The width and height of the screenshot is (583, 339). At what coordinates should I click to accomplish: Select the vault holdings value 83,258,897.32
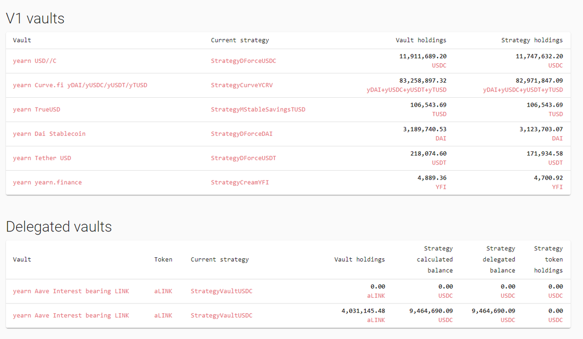point(423,81)
